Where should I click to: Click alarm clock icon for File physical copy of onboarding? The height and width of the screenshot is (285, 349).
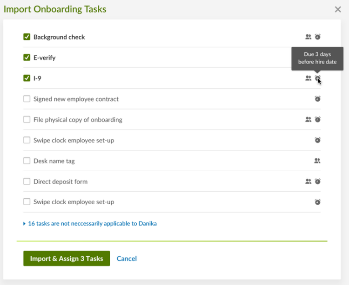click(318, 119)
